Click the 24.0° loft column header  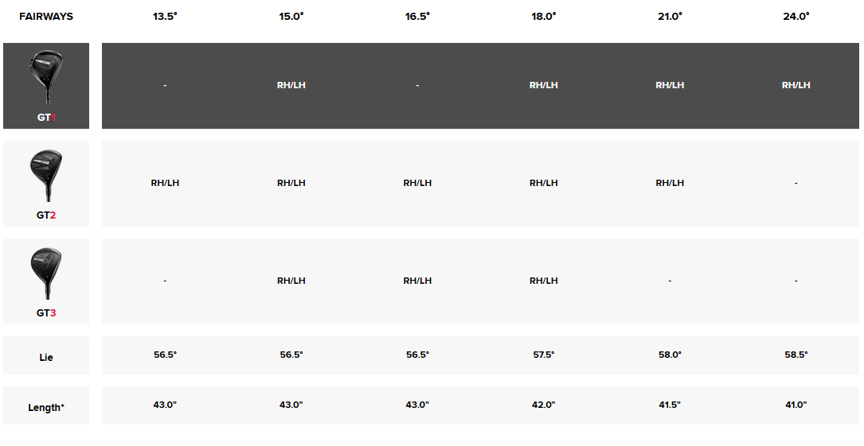[x=796, y=17]
